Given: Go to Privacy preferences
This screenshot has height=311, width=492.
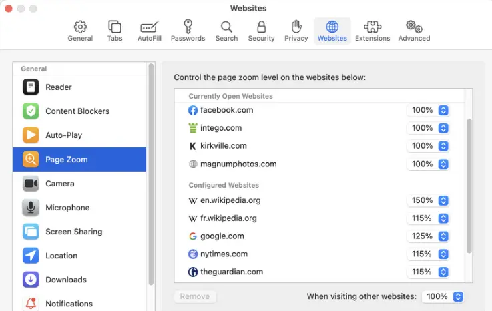Looking at the screenshot, I should (296, 31).
